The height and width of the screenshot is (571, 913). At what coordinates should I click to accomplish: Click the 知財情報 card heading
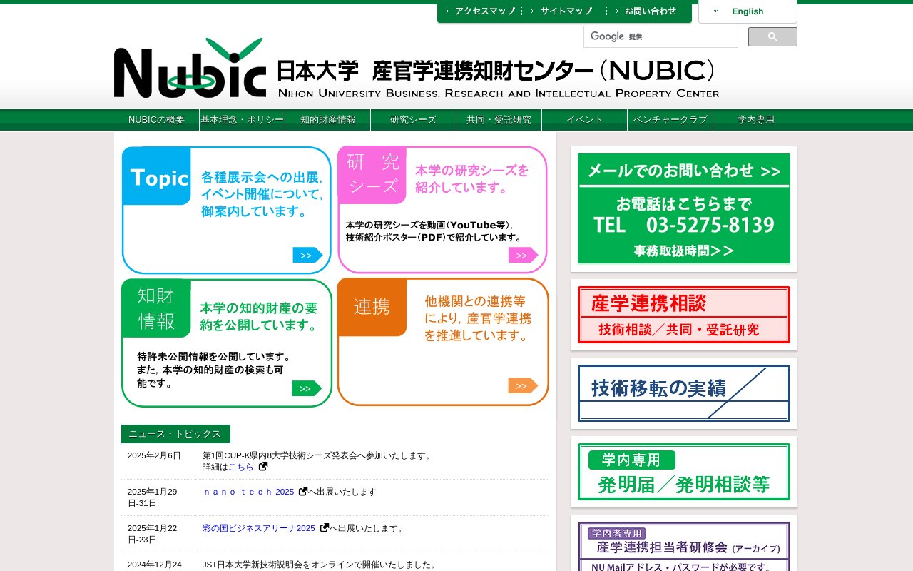pyautogui.click(x=156, y=308)
